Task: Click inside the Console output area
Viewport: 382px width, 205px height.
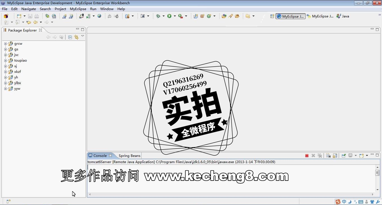Action: point(231,178)
